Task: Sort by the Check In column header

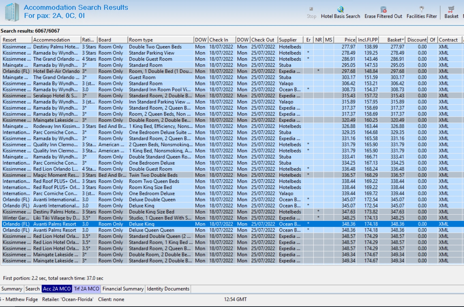Action: [222, 40]
